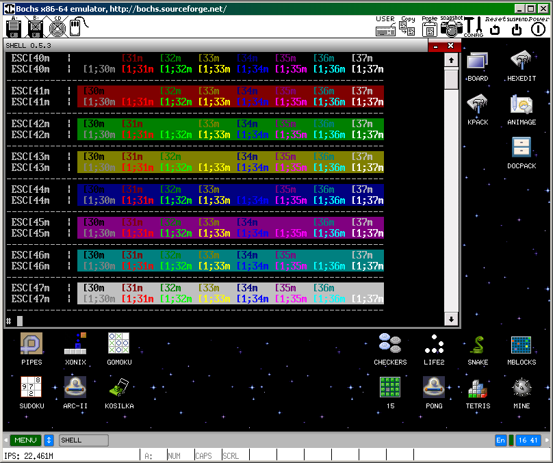Click the Bochs snapshot camera icon
The height and width of the screenshot is (463, 553).
(451, 27)
